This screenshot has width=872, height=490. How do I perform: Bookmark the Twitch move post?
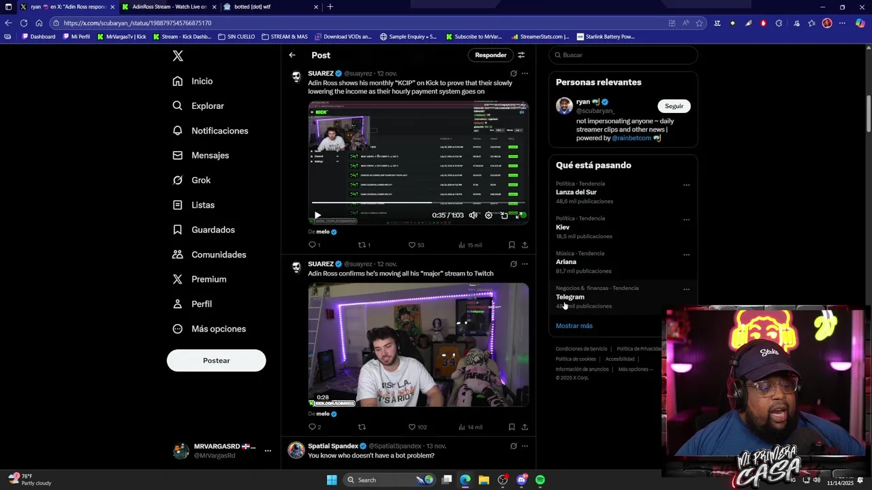click(x=512, y=427)
